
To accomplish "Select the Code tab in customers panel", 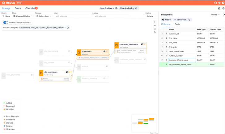I will coord(177,24).
